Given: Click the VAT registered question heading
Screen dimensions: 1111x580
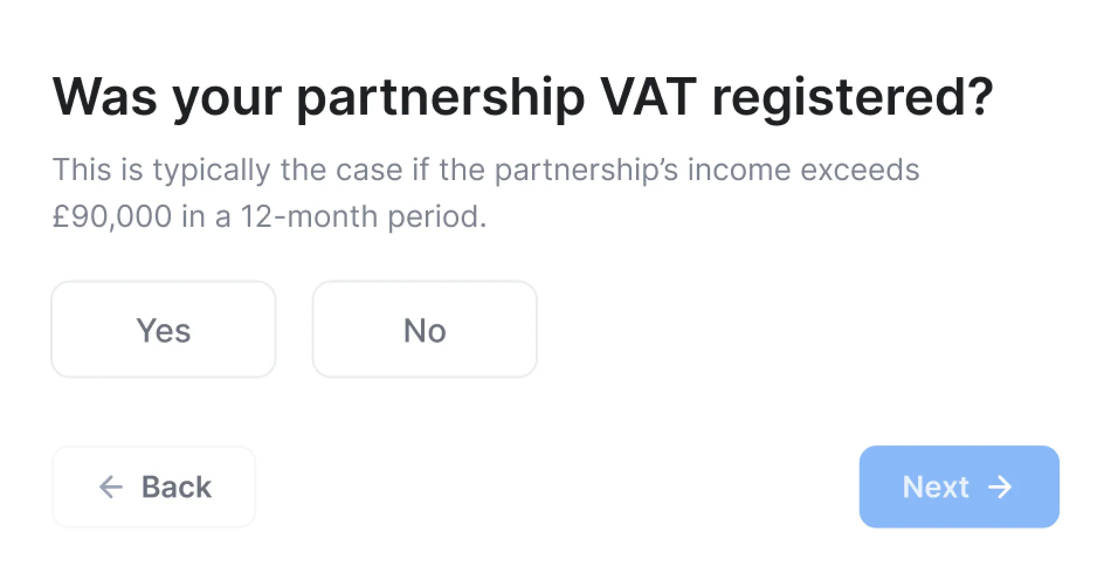Looking at the screenshot, I should click(x=523, y=97).
